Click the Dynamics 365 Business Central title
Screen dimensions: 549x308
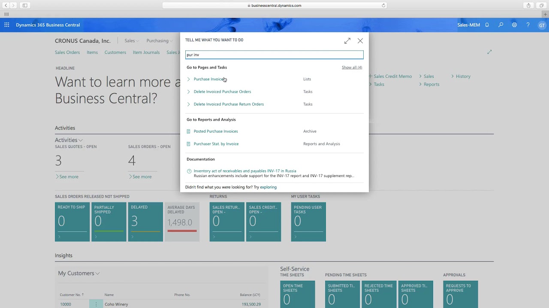click(48, 25)
